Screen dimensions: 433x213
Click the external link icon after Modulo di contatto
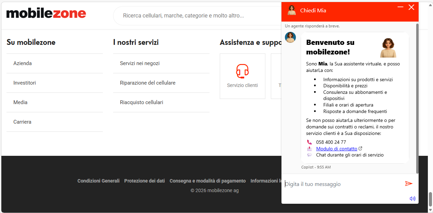click(x=360, y=149)
